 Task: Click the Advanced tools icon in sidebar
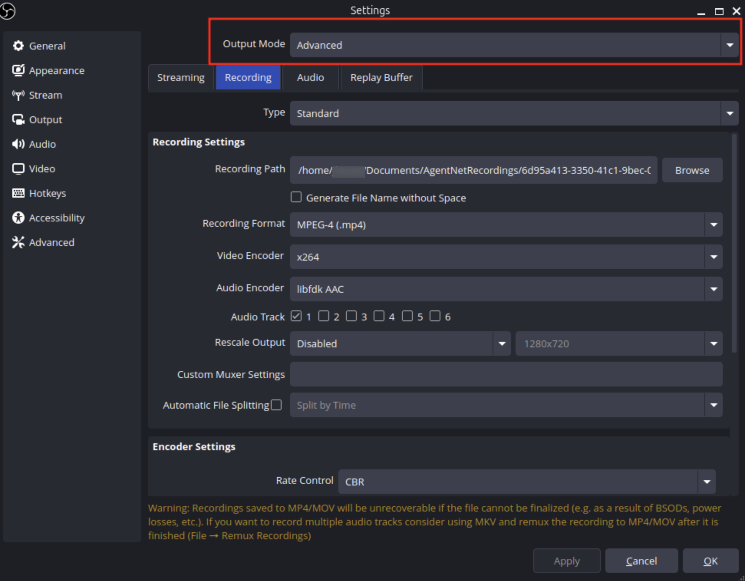[18, 242]
